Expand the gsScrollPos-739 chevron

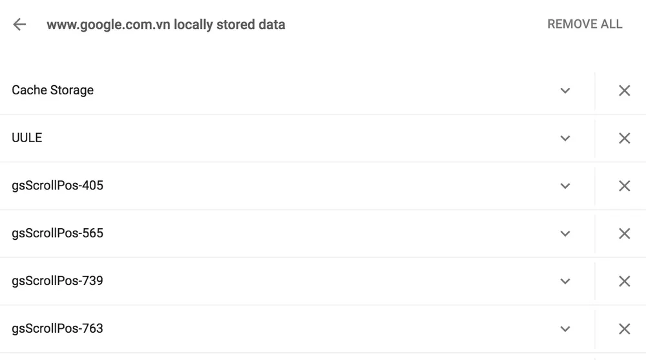pyautogui.click(x=565, y=281)
